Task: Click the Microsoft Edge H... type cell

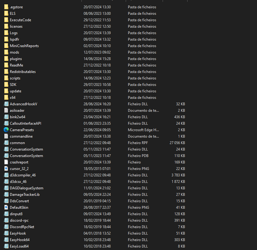Action: [143, 130]
